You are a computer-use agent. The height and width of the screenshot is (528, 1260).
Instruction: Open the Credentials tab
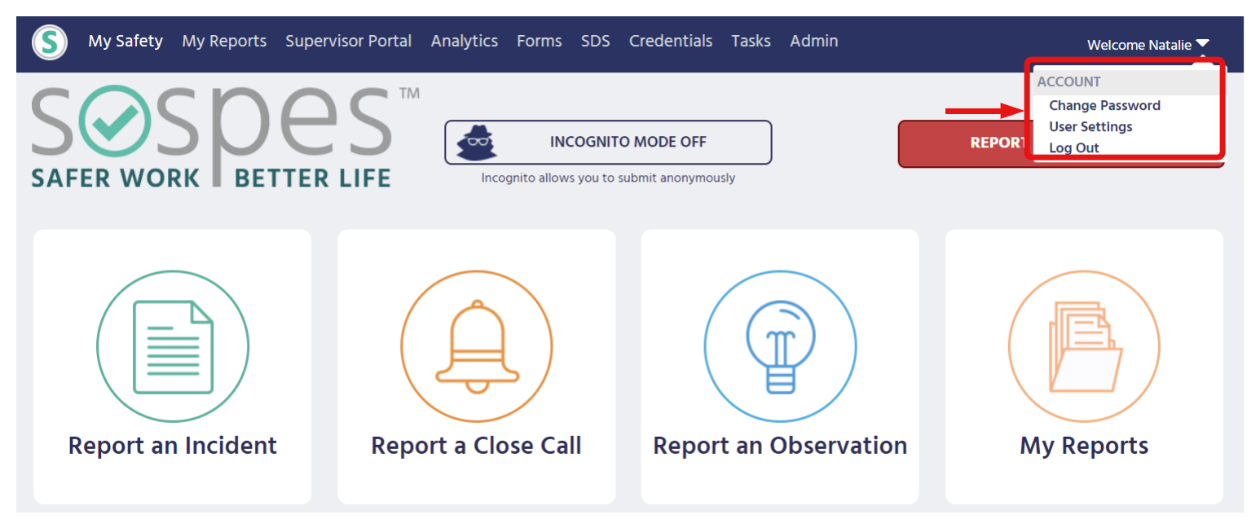(x=671, y=41)
